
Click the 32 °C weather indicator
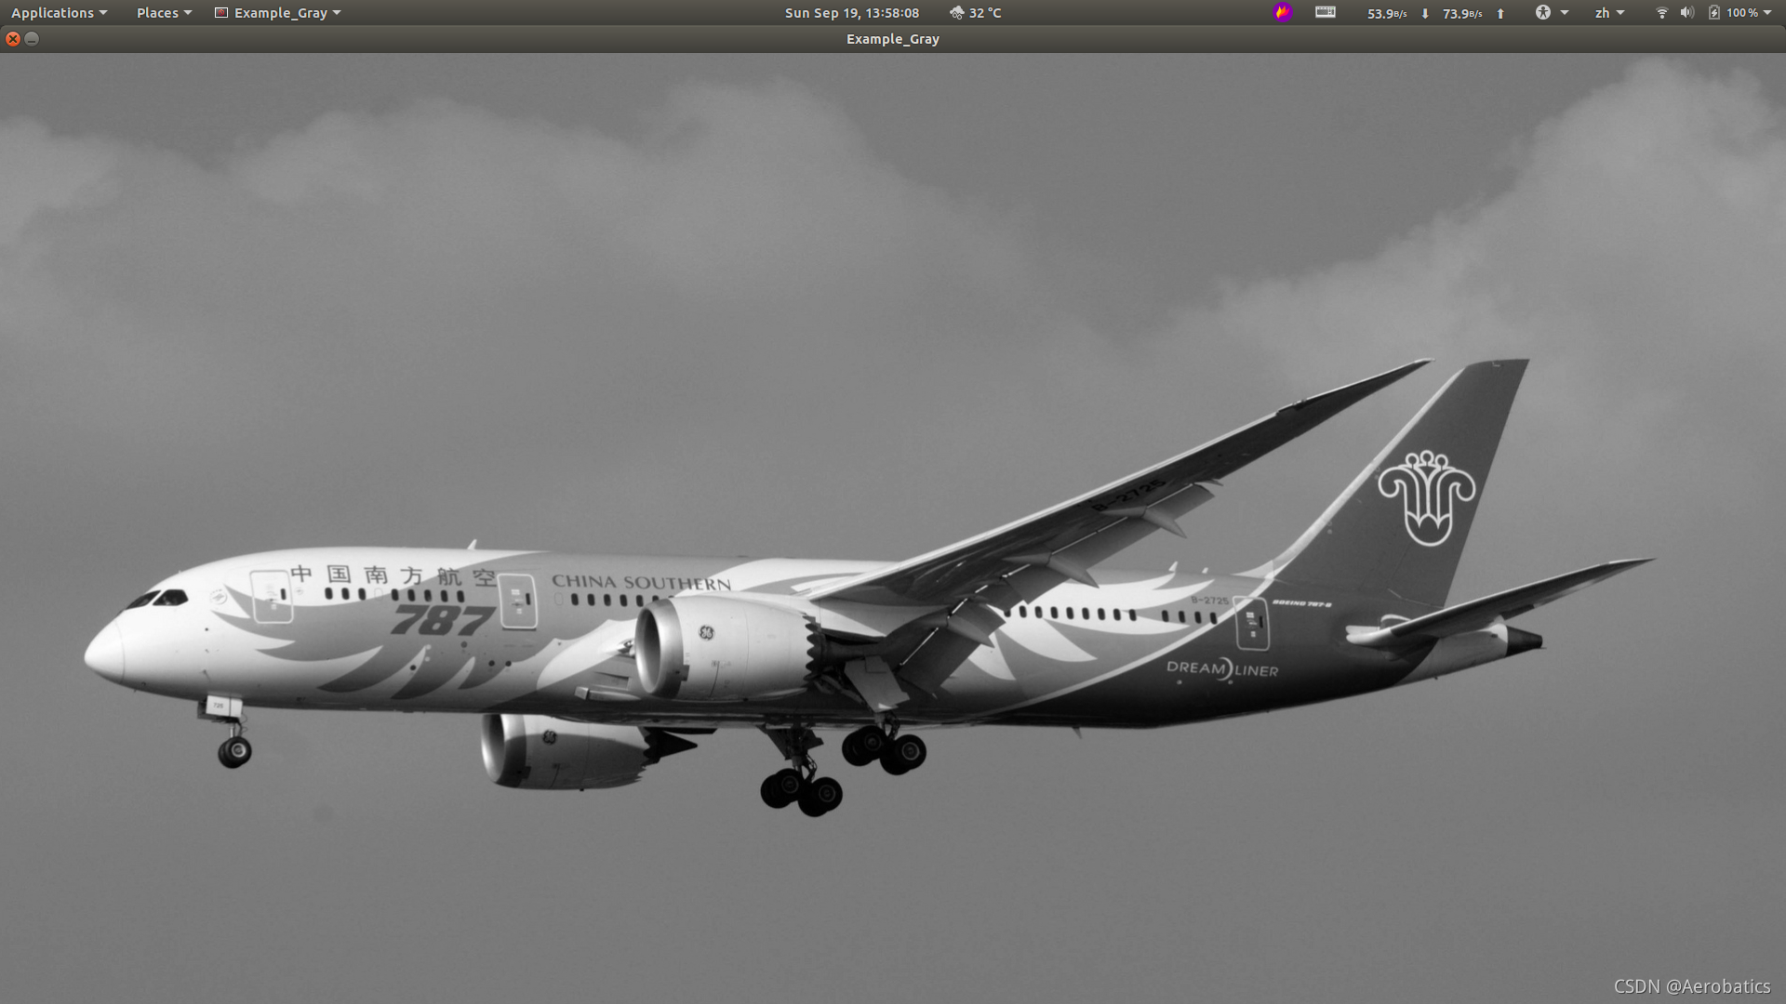(975, 13)
